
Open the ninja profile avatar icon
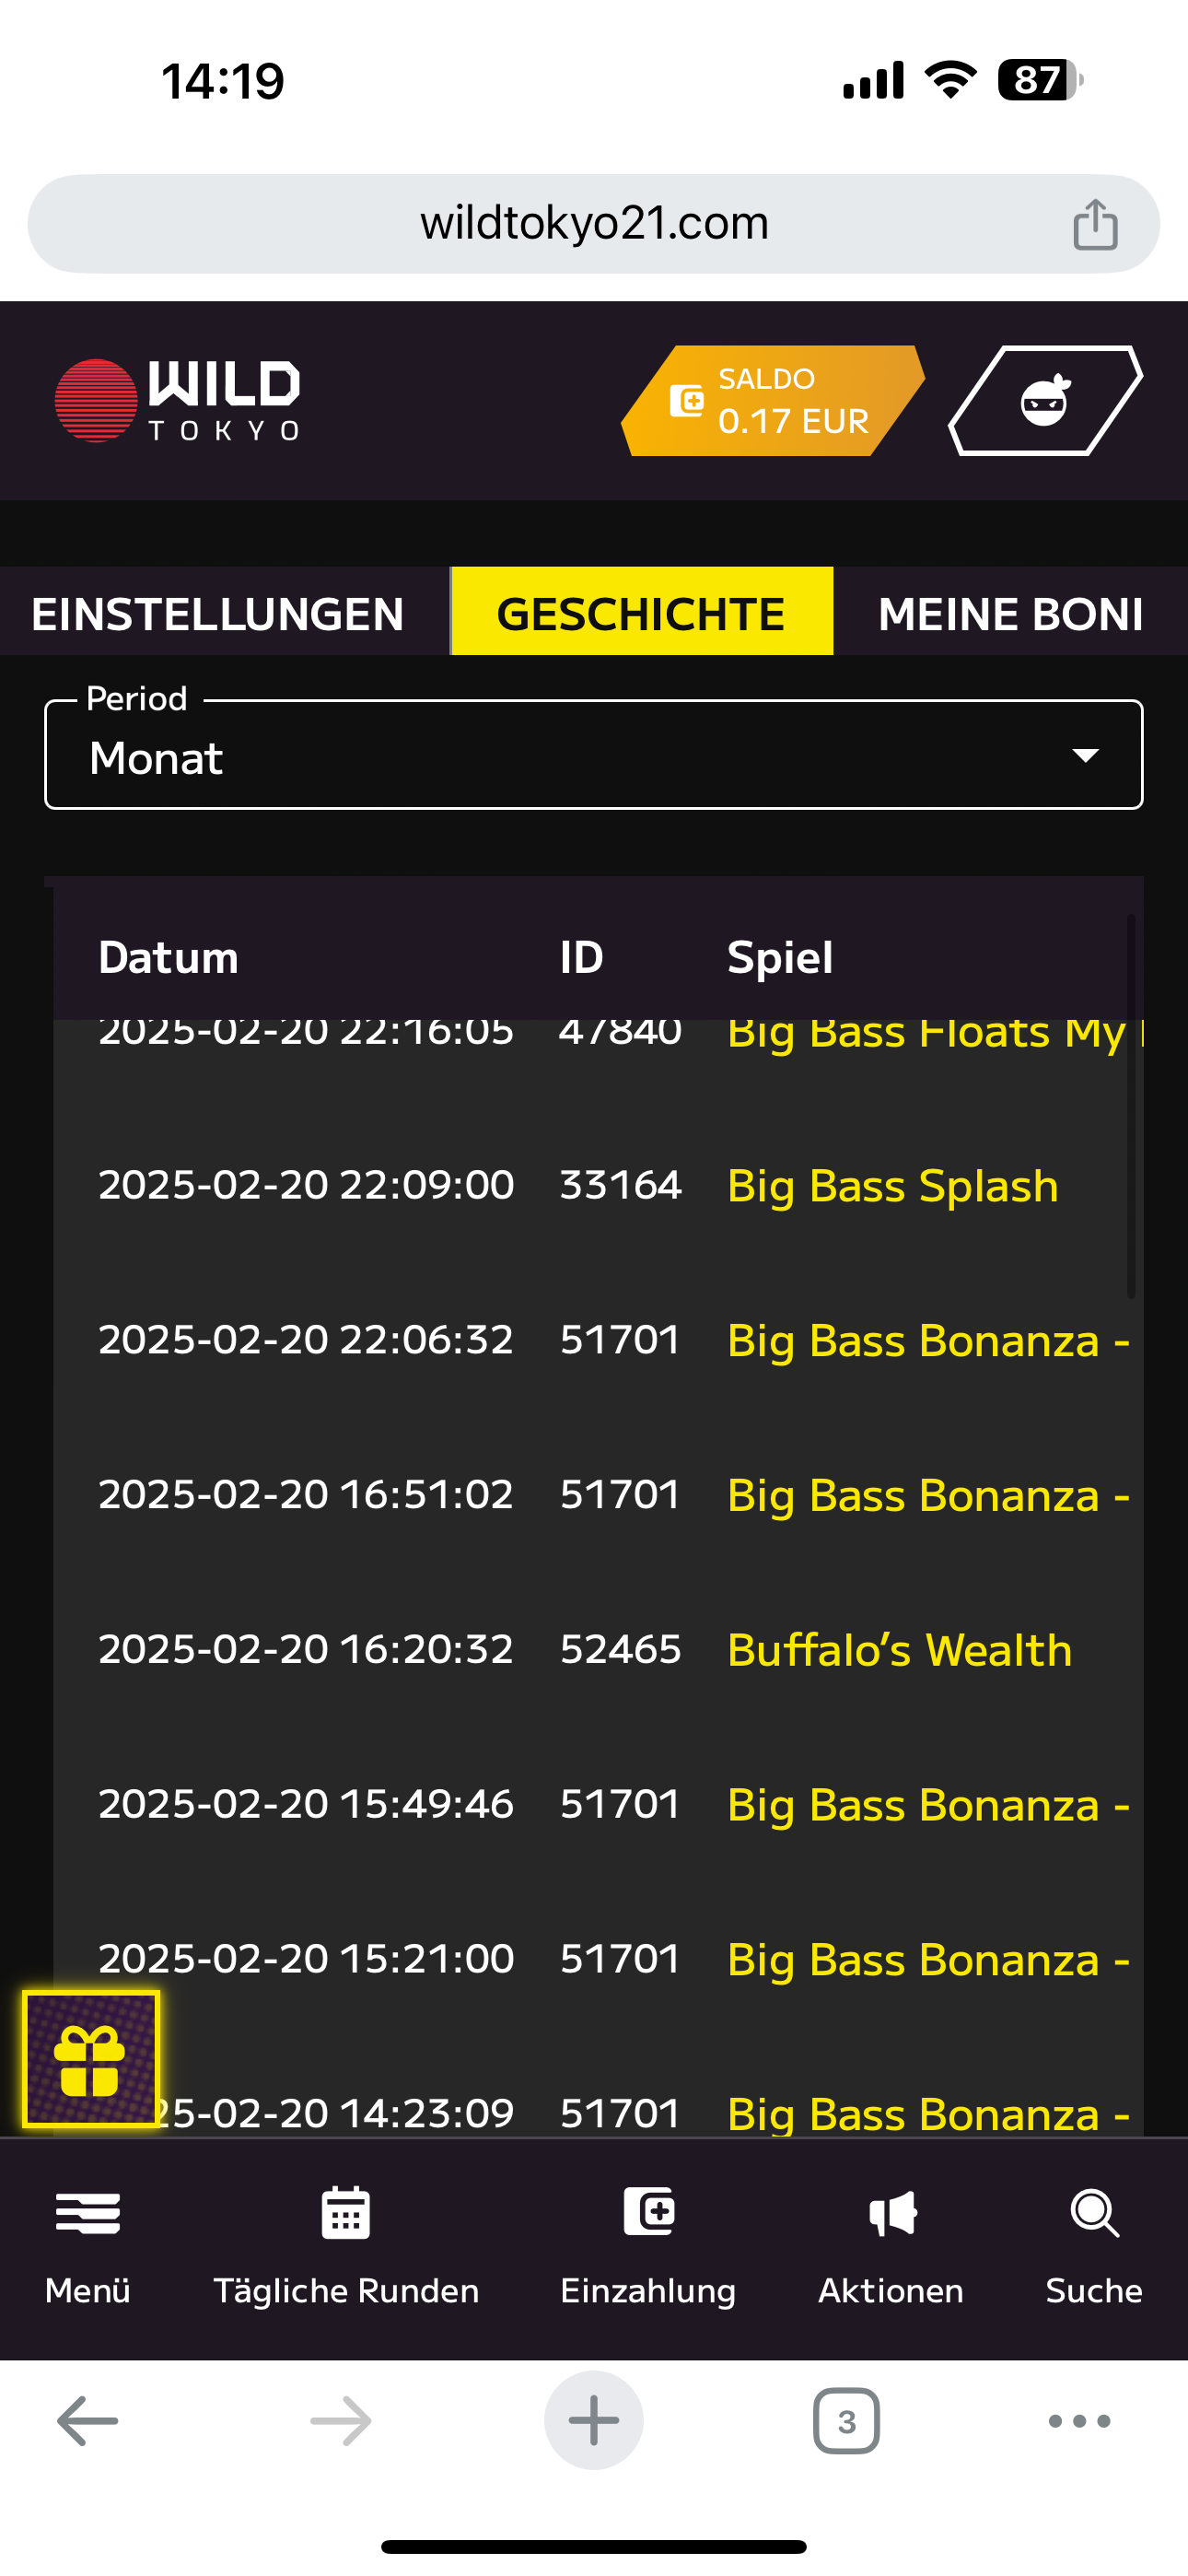click(x=1045, y=401)
